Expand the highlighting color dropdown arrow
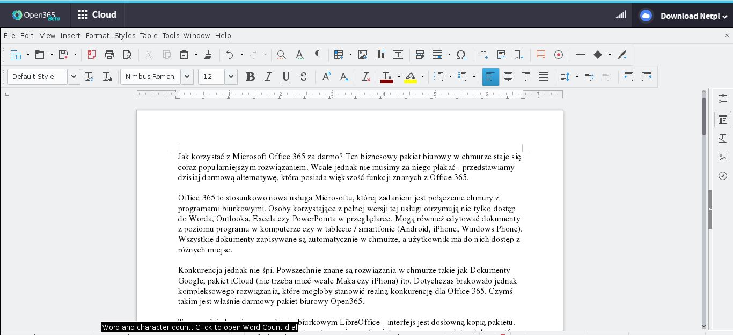This screenshot has width=733, height=335. click(x=422, y=77)
